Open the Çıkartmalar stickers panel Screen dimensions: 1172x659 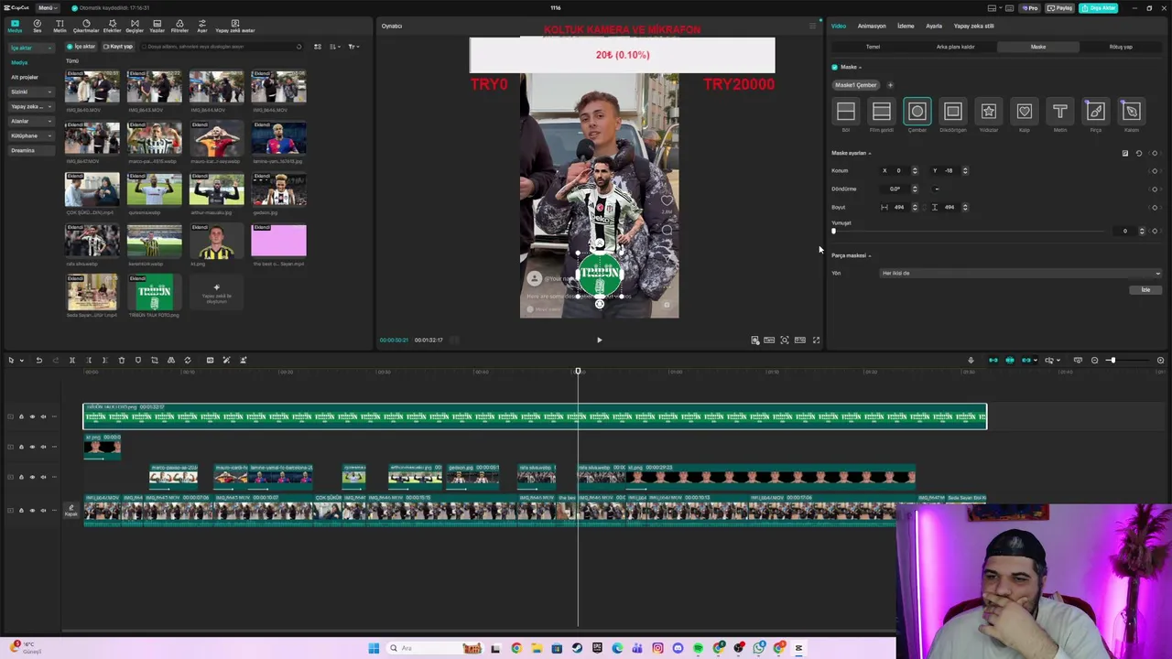pyautogui.click(x=86, y=26)
